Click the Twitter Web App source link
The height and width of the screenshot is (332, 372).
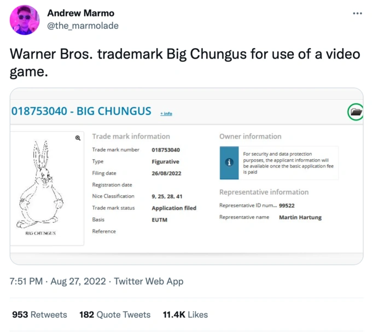(x=149, y=281)
